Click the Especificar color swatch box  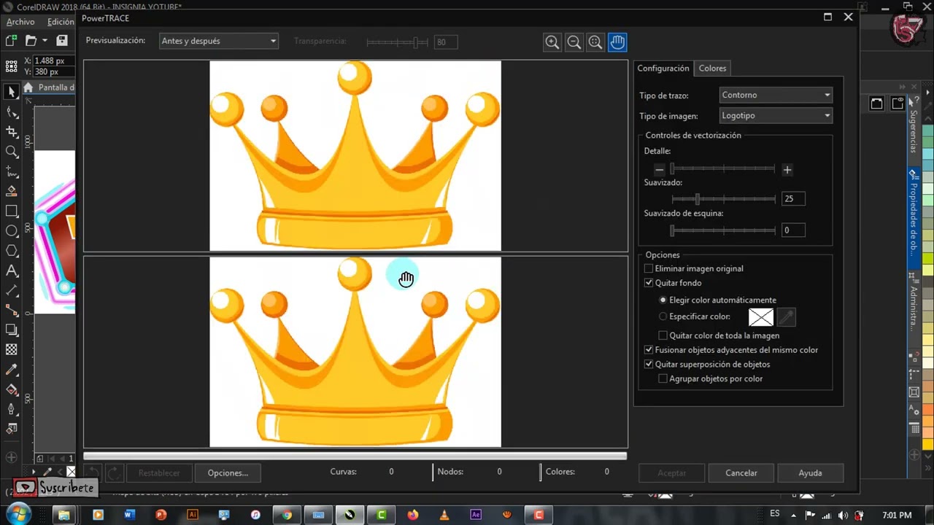(761, 317)
